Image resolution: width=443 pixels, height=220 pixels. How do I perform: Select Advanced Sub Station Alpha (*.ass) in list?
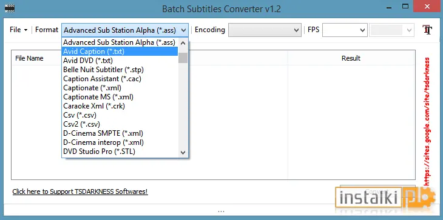tap(120, 42)
